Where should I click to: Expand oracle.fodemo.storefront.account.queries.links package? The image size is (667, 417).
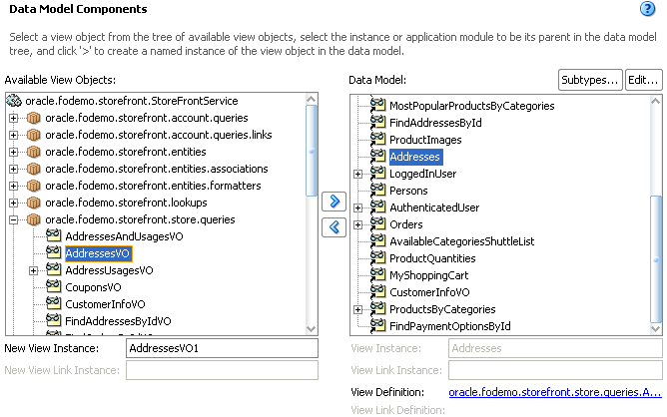click(x=14, y=135)
